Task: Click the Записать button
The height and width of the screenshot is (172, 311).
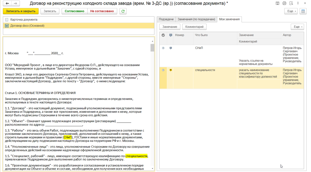Action: 50,11
